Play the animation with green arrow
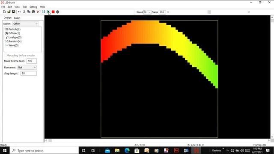 48,12
